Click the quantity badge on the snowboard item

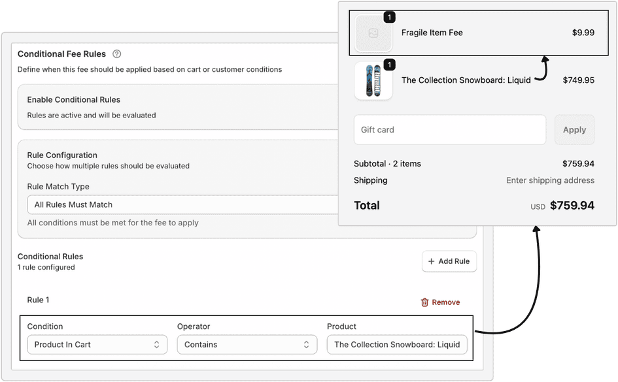click(390, 65)
